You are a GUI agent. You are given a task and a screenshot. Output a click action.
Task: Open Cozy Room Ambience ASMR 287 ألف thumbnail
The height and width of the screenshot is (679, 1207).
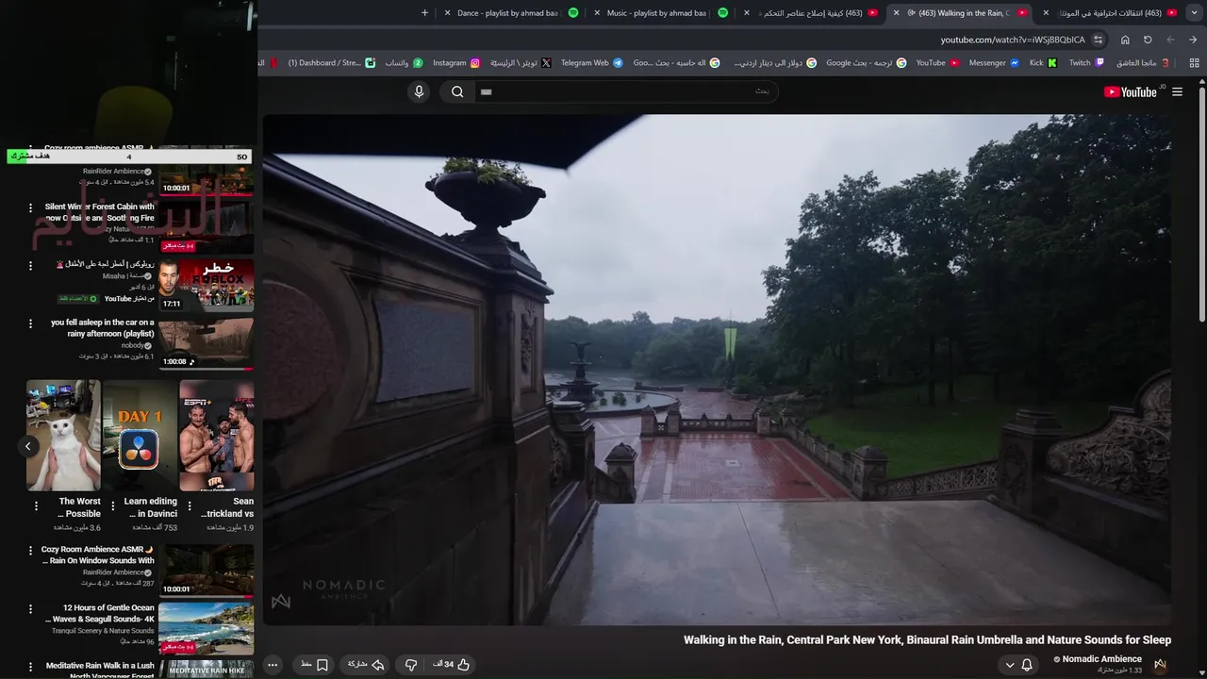206,571
